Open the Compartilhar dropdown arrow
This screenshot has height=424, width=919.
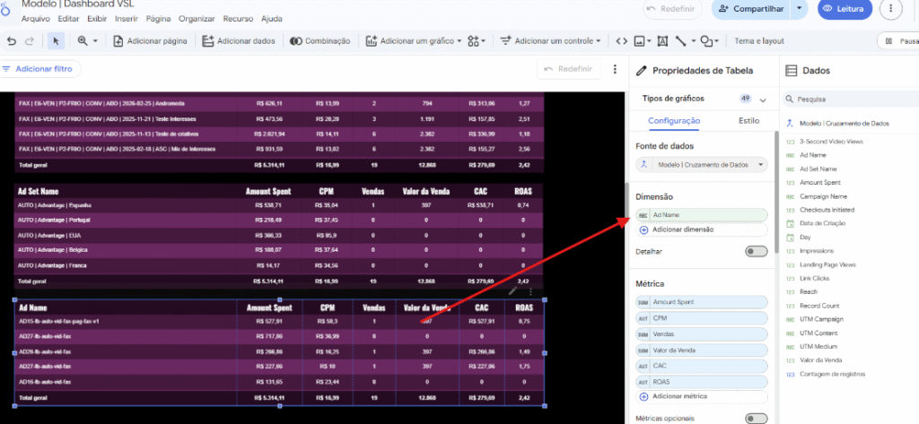click(799, 9)
